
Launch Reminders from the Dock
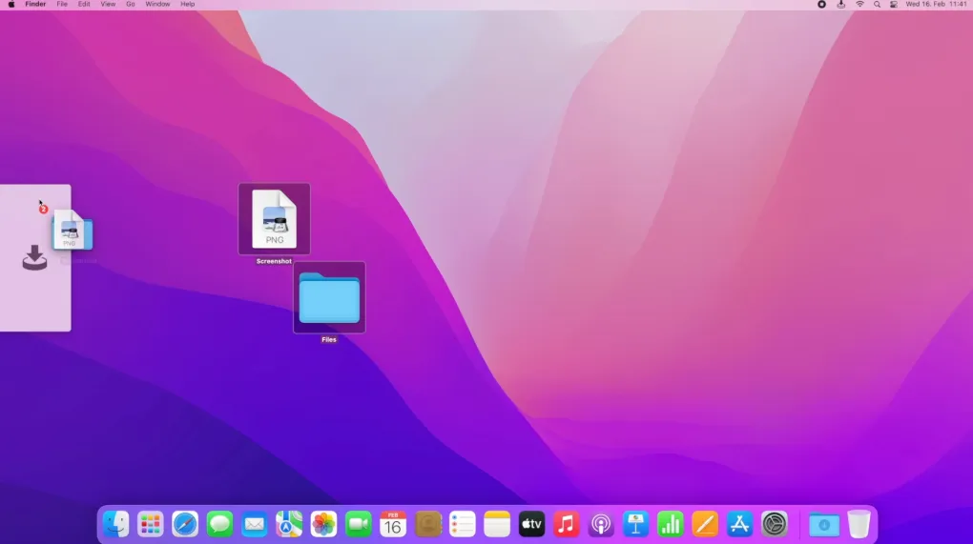click(463, 524)
